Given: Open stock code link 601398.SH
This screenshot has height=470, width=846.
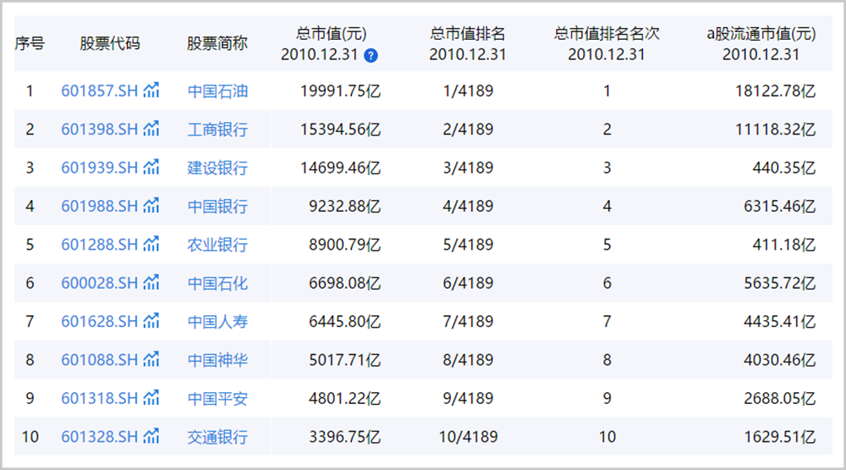Looking at the screenshot, I should click(x=99, y=129).
